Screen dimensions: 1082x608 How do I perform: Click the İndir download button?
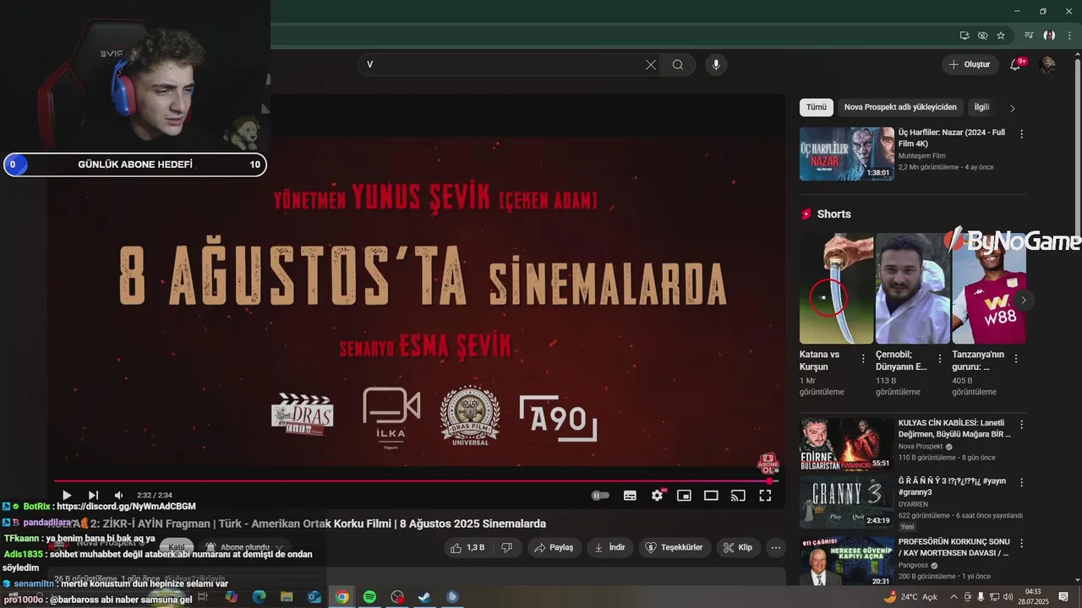click(x=609, y=547)
